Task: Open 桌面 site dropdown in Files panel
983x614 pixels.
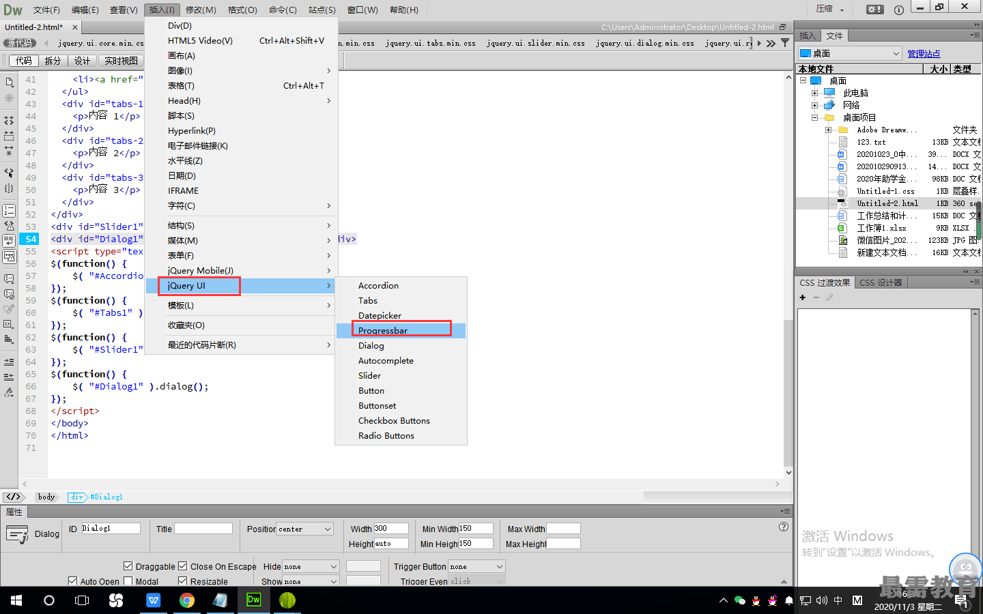Action: tap(850, 53)
